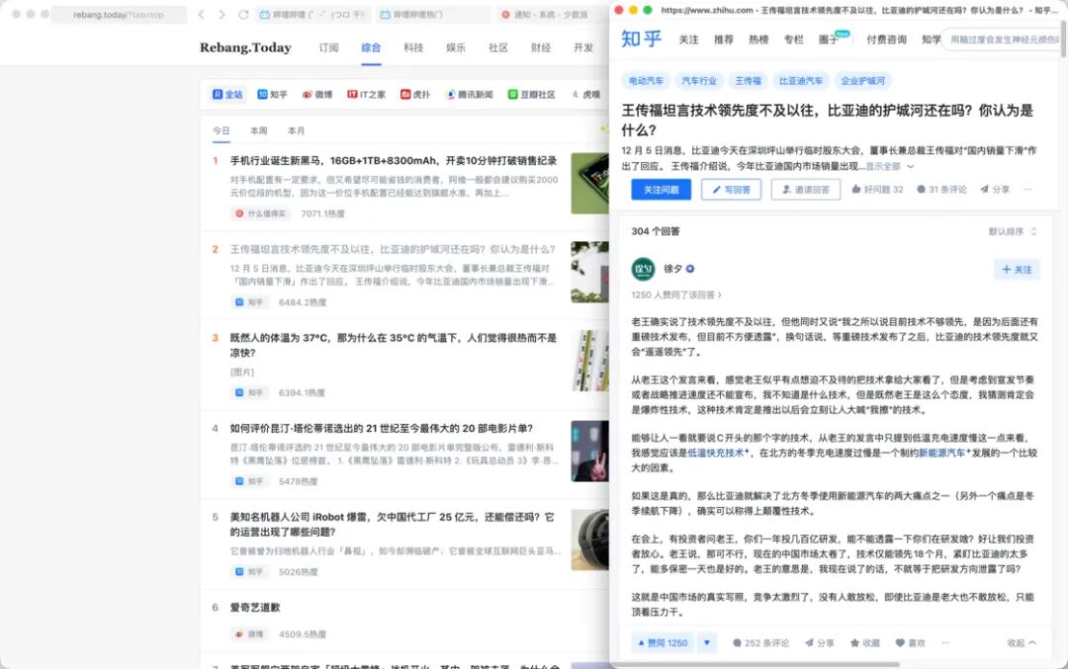Open the first bilibili browser tab
This screenshot has height=669, width=1068.
(x=313, y=14)
